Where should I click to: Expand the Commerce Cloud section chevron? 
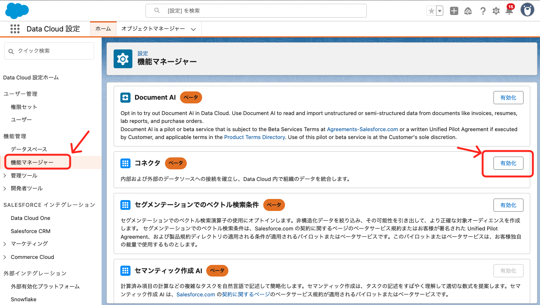pos(5,257)
